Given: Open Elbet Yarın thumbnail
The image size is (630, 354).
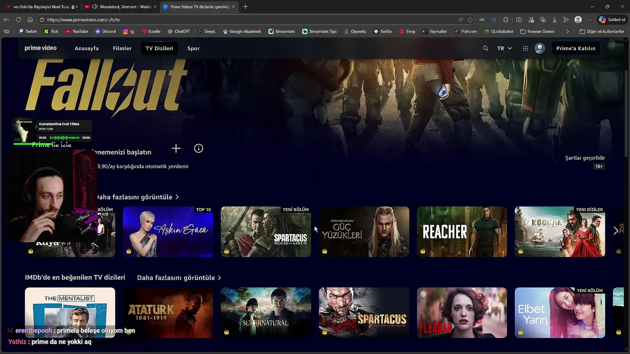Looking at the screenshot, I should point(560,313).
